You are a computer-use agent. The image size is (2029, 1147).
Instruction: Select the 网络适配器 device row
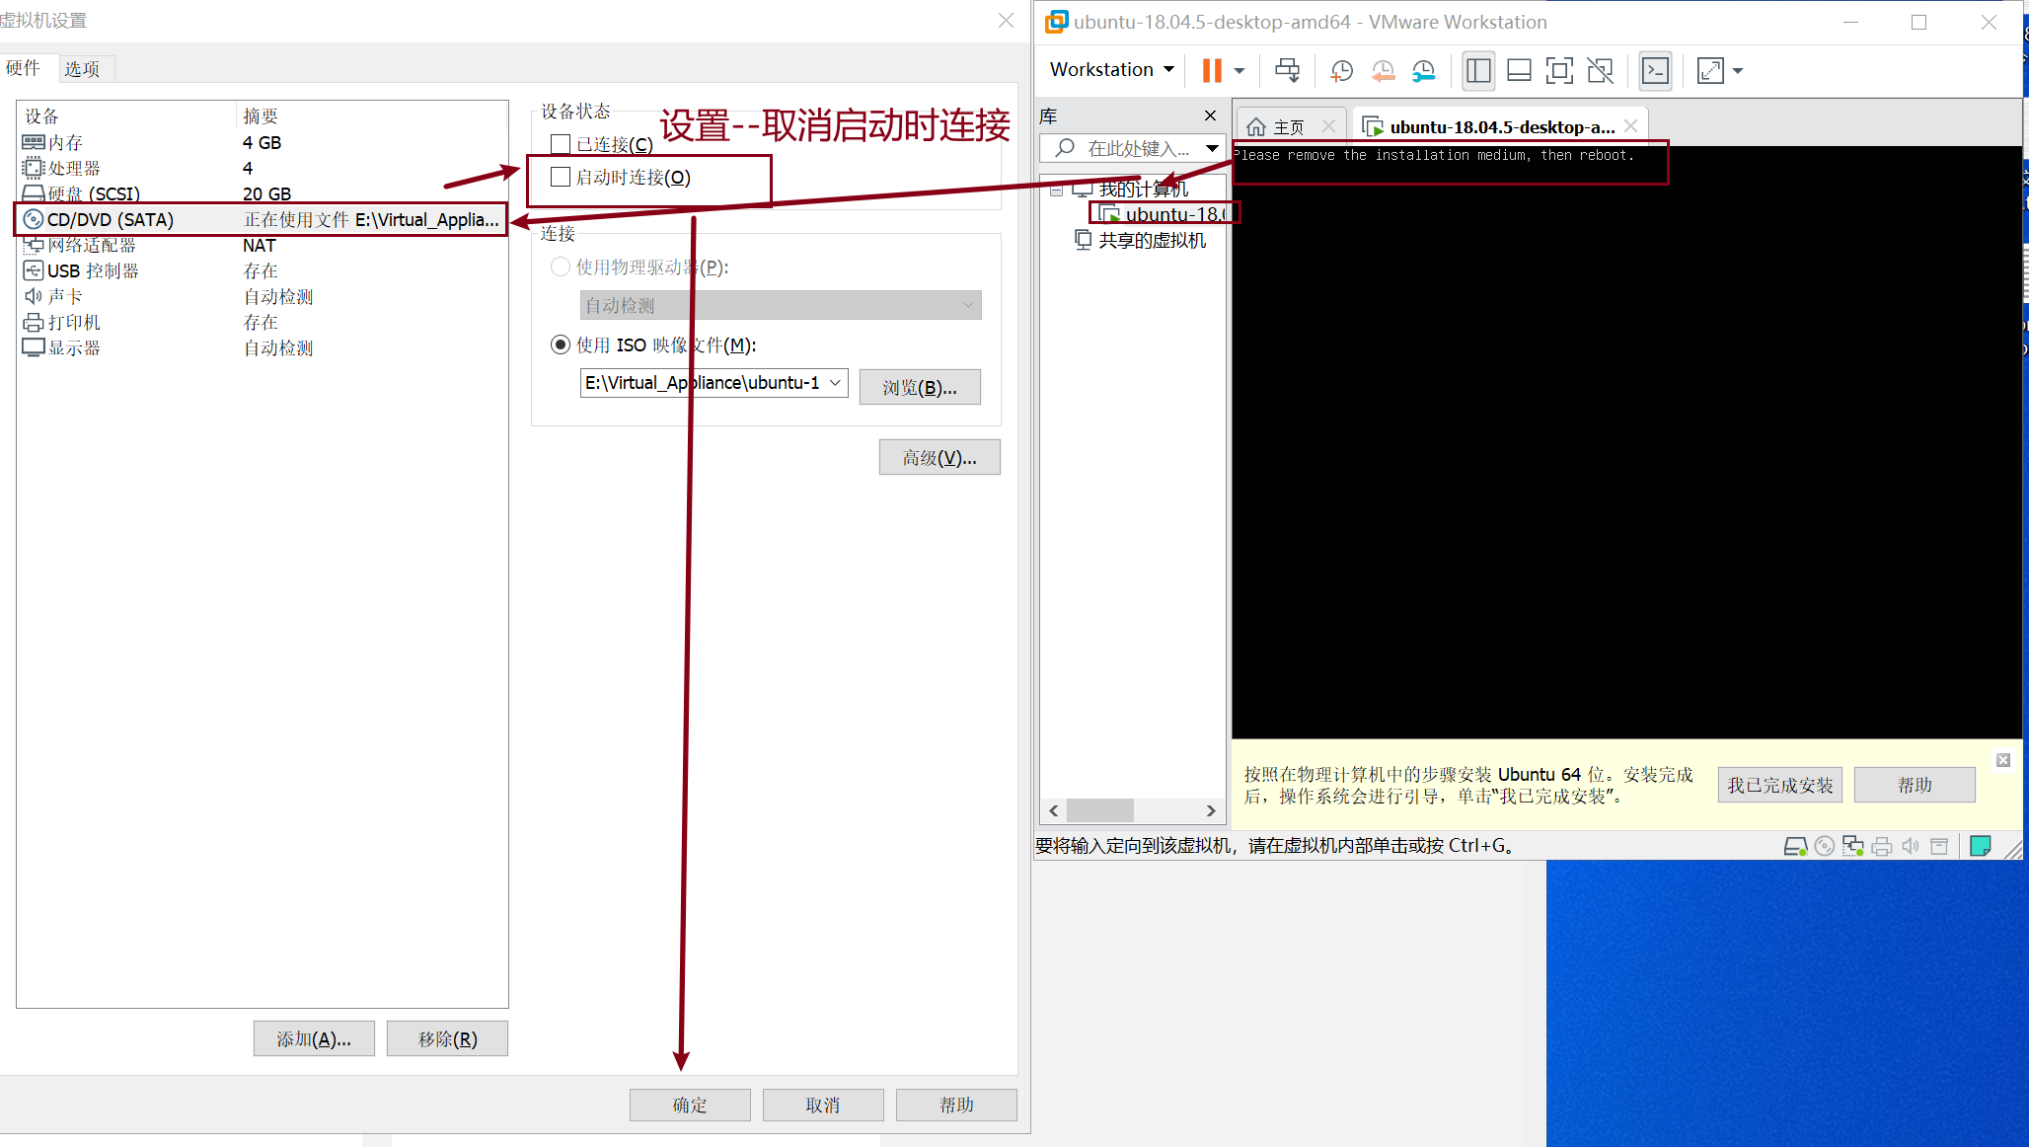coord(262,245)
